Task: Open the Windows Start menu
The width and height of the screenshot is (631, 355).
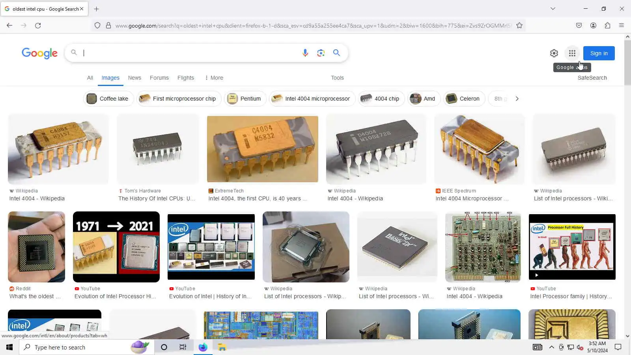Action: tap(9, 347)
